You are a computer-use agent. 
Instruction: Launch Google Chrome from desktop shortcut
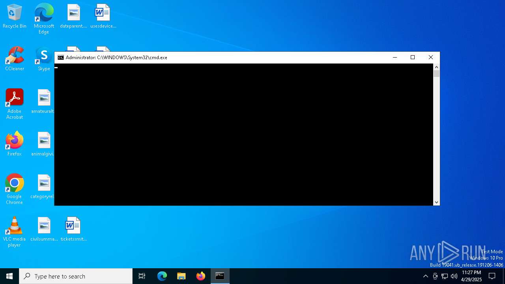click(x=15, y=189)
